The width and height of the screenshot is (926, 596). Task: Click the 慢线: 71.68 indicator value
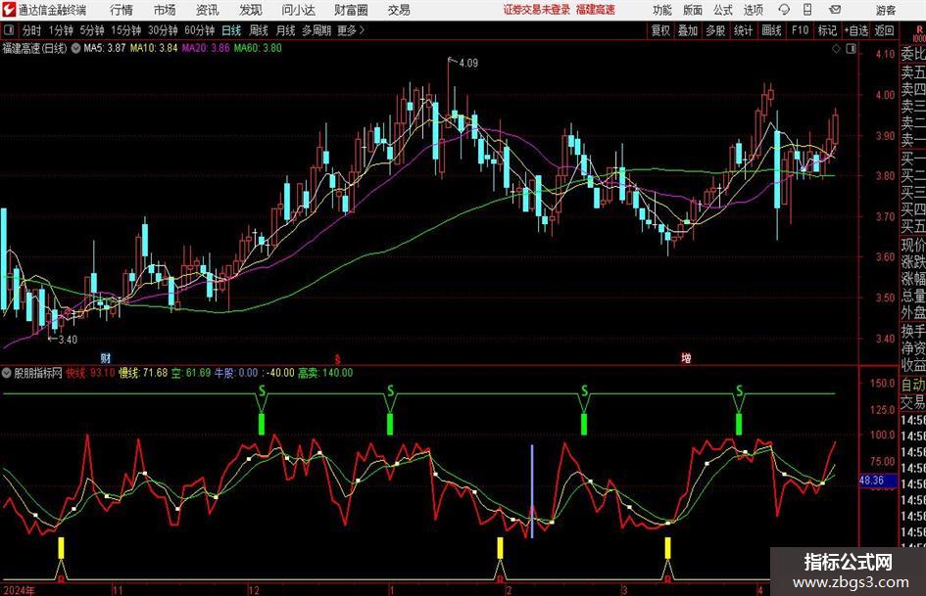tap(143, 373)
